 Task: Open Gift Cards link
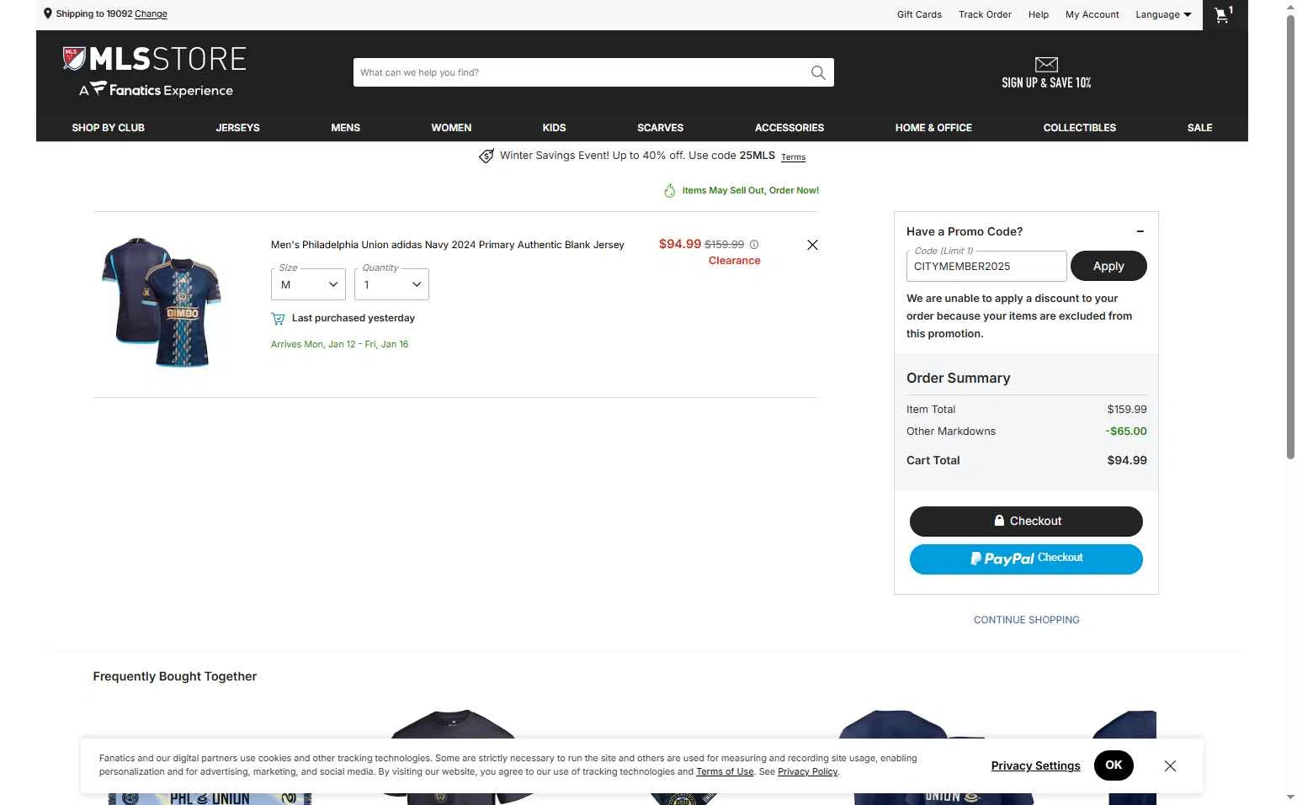click(919, 14)
